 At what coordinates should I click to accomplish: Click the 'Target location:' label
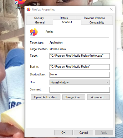click(x=39, y=49)
